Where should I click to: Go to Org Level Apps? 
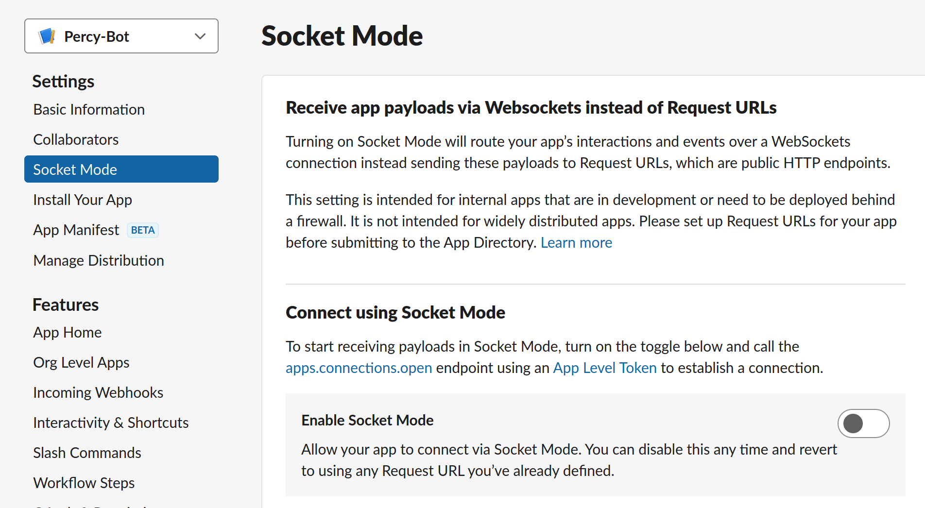point(81,362)
